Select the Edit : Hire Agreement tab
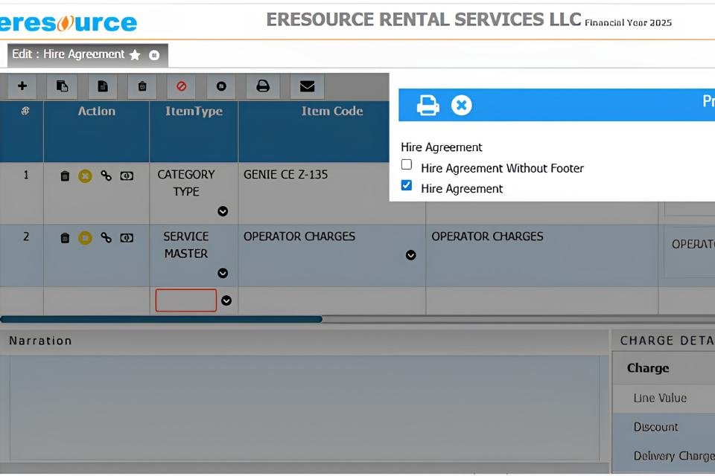Viewport: 715px width, 476px height. pyautogui.click(x=87, y=55)
